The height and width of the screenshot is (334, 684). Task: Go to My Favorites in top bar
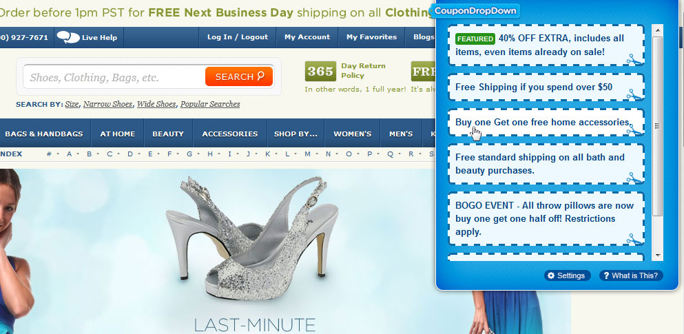click(372, 37)
